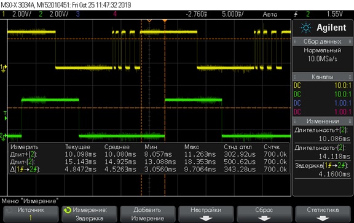The width and height of the screenshot is (354, 223).
Task: Click the Среднее column header
Action: [x=117, y=147]
